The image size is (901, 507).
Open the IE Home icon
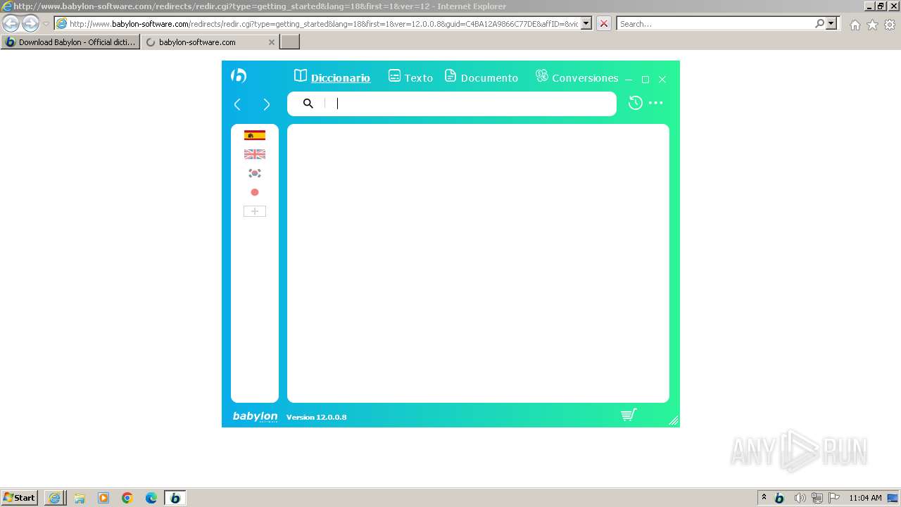point(855,25)
